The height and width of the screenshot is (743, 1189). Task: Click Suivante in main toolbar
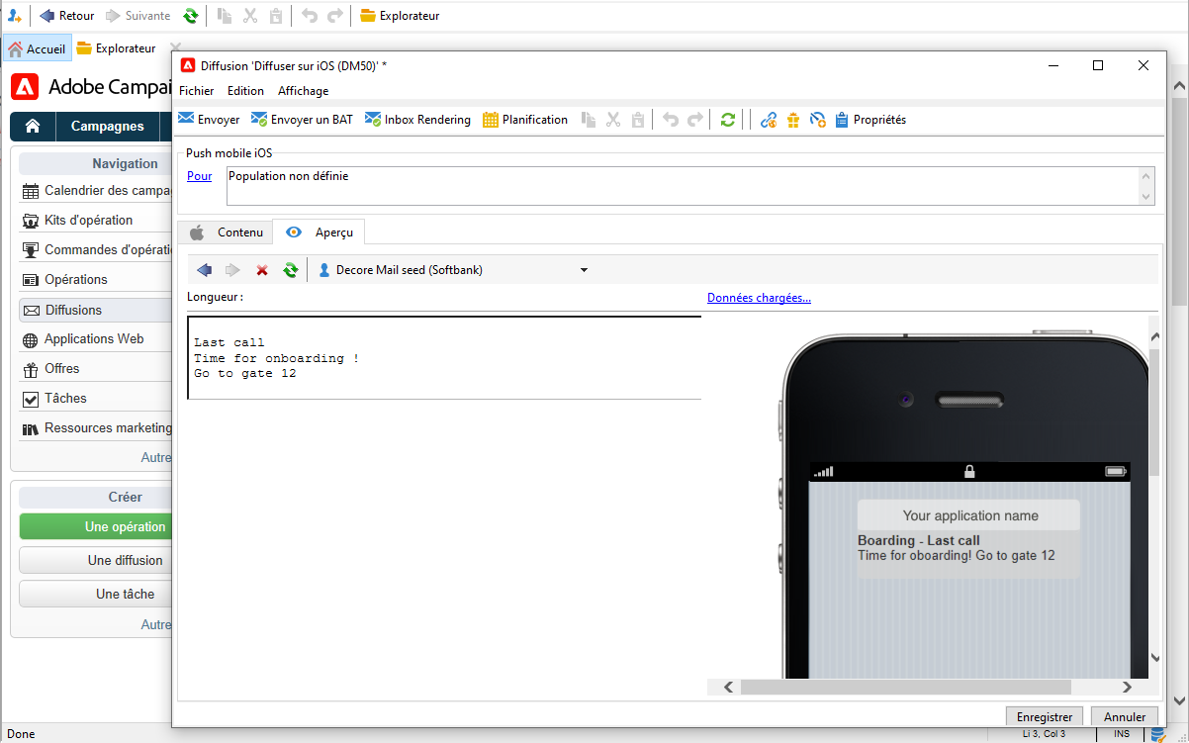point(137,16)
